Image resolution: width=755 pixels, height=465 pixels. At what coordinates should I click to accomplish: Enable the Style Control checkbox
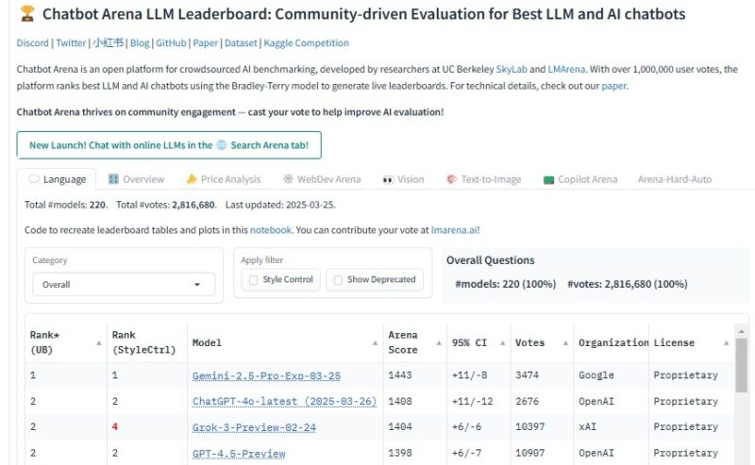[253, 280]
